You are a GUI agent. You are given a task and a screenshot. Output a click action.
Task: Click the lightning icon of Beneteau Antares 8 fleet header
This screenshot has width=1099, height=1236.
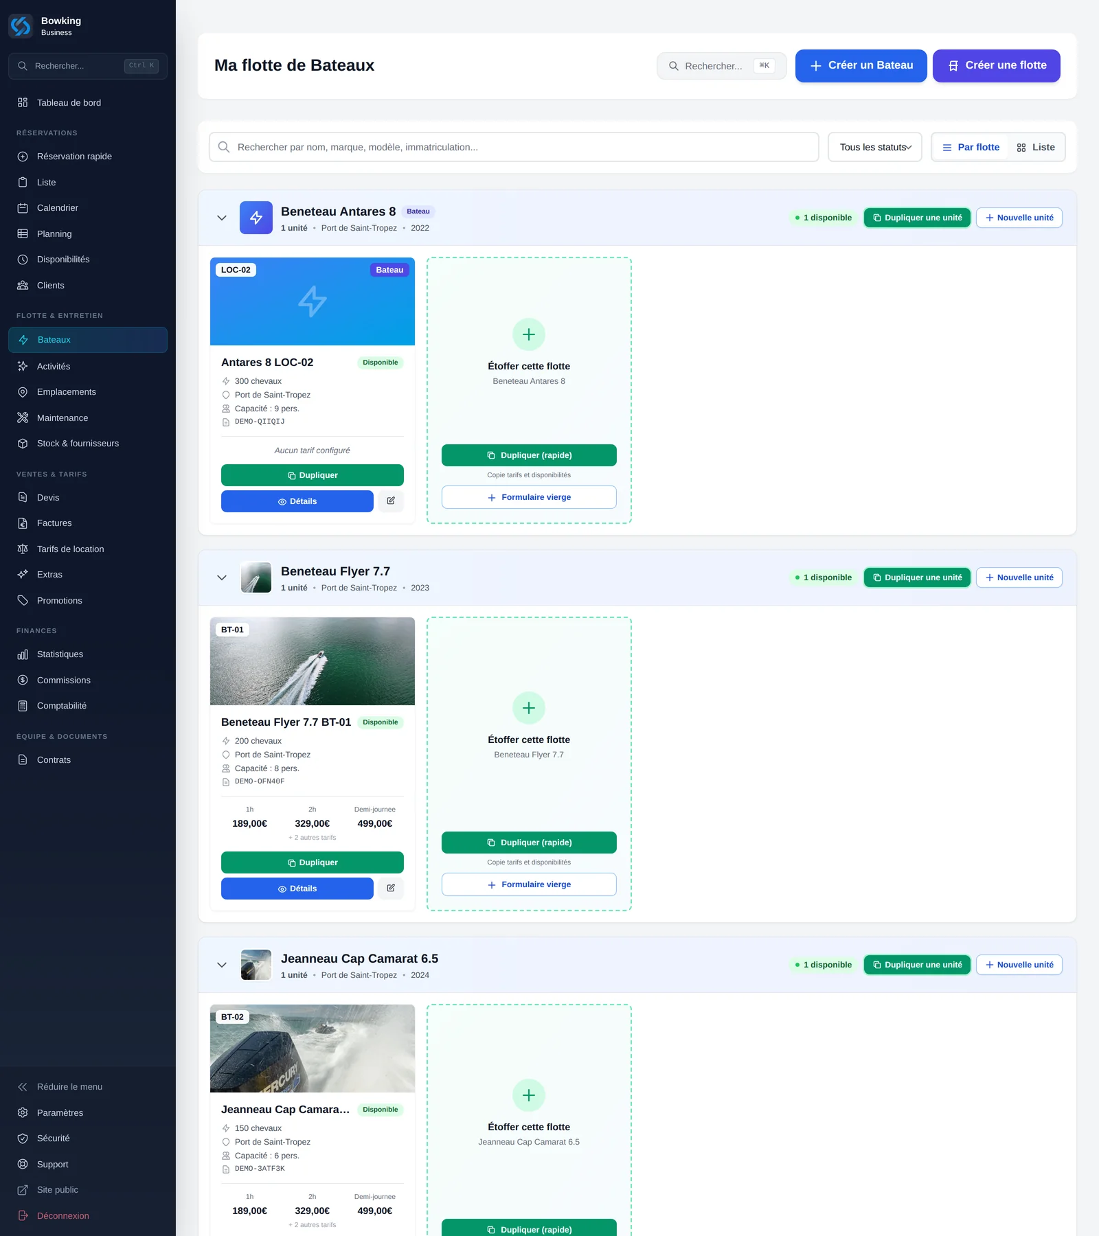[256, 218]
